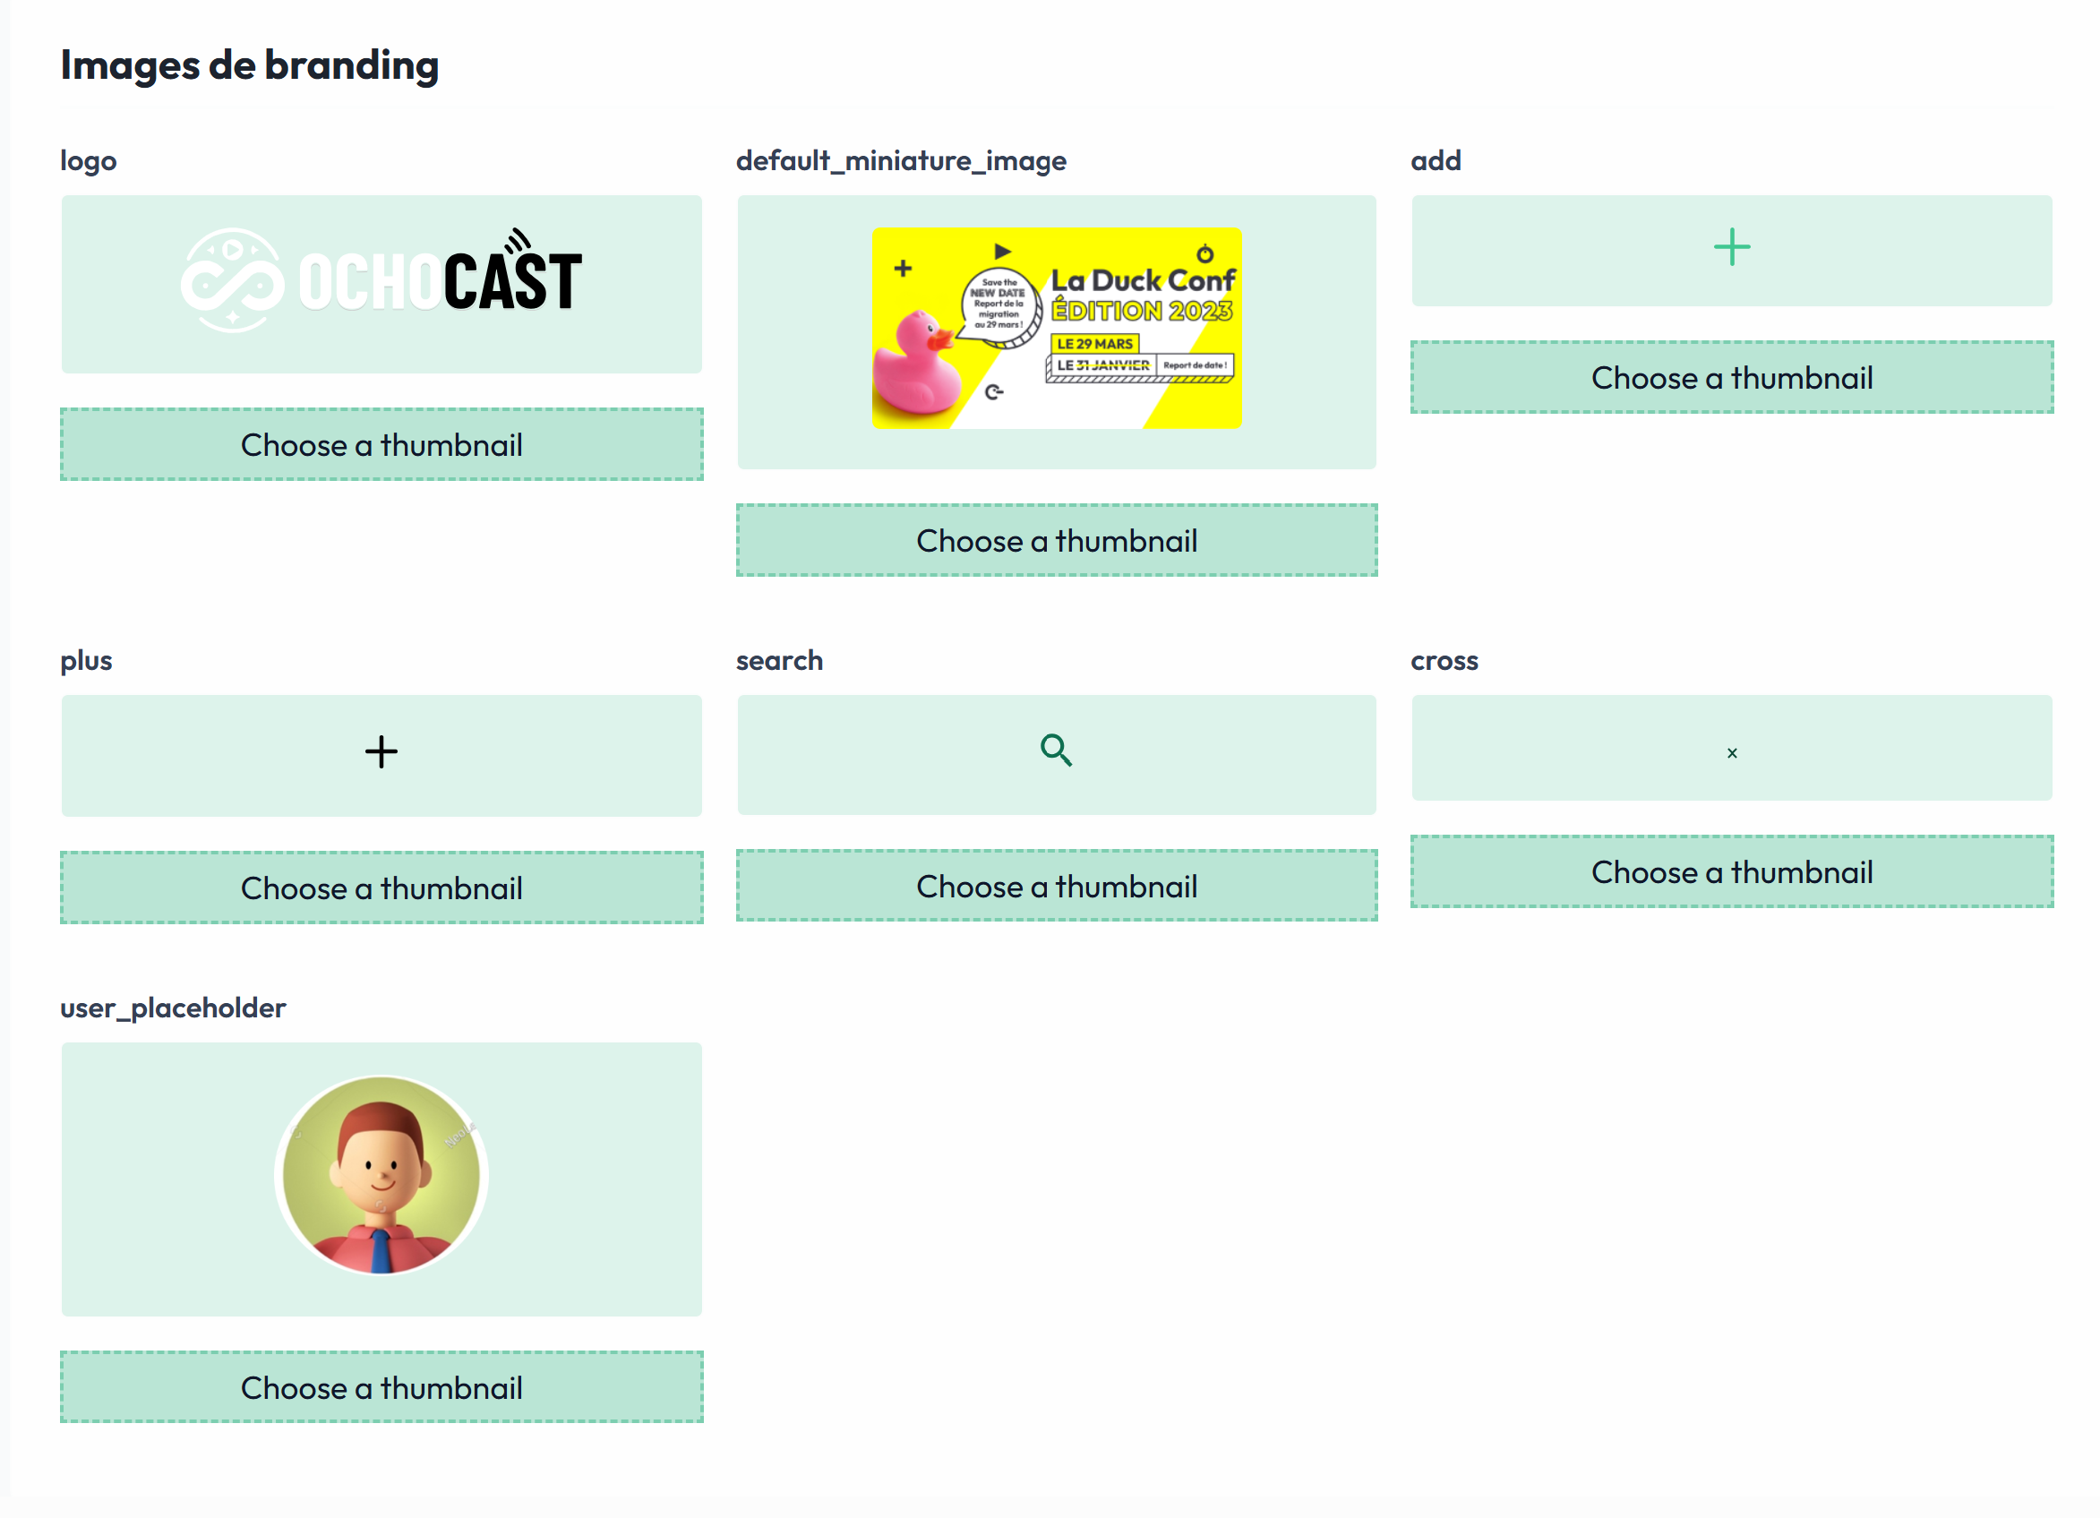Screen dimensions: 2100x1518
Task: Click the Images de branding heading
Action: pyautogui.click(x=250, y=64)
